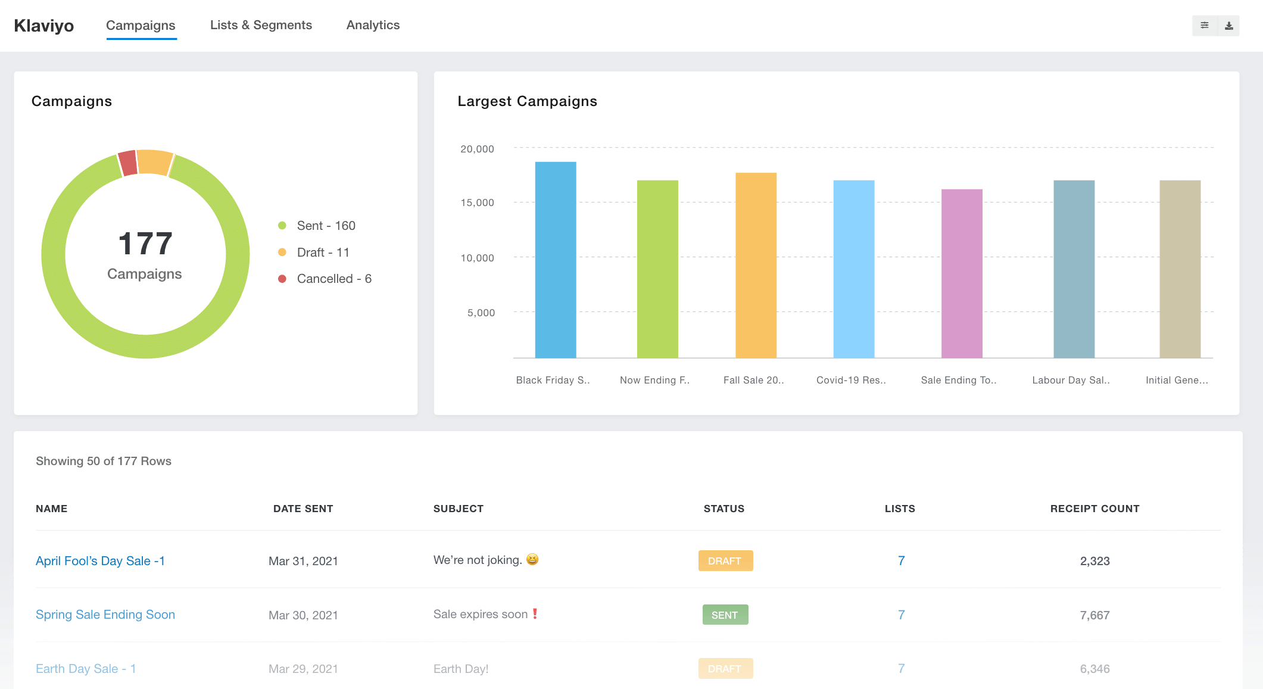Sort by the STATUS column header
Image resolution: width=1263 pixels, height=689 pixels.
pos(724,509)
